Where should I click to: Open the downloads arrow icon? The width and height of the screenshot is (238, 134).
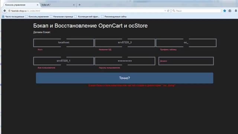236,11
